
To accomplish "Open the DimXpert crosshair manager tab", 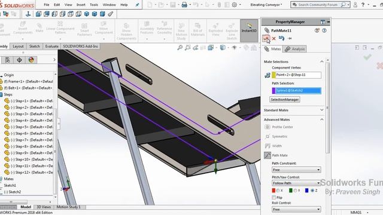I will pos(19,60).
